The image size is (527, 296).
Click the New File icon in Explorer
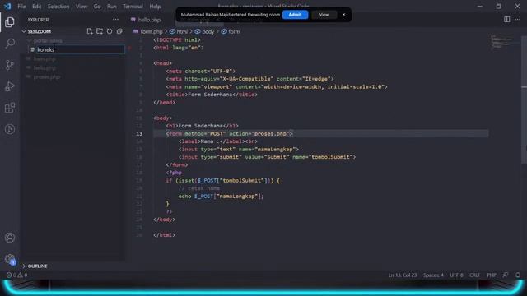(90, 31)
